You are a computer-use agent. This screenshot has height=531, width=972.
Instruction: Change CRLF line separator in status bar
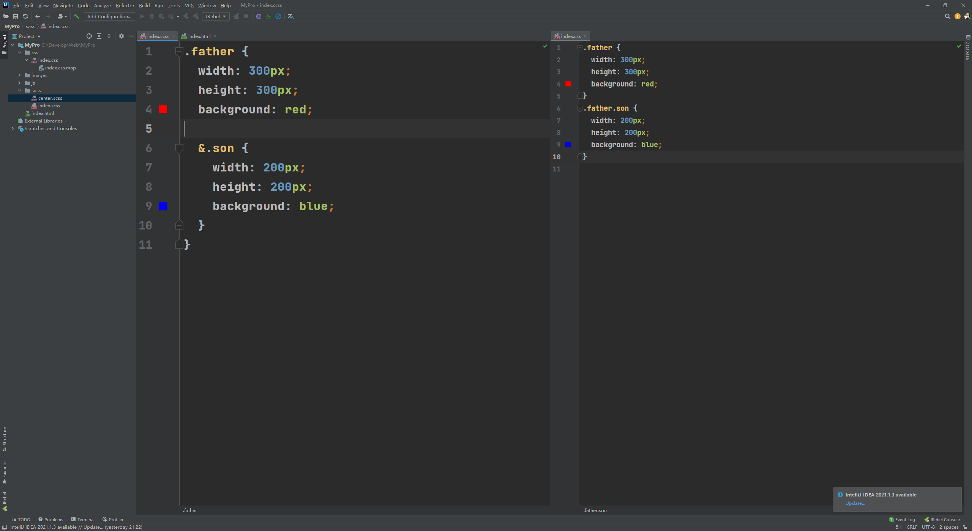(x=912, y=527)
